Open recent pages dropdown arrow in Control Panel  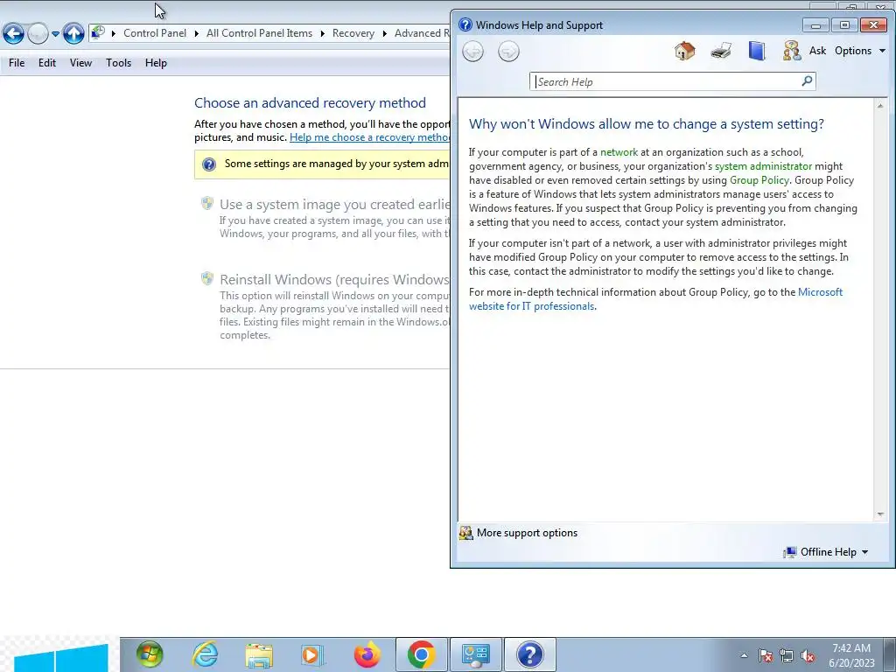(x=55, y=34)
